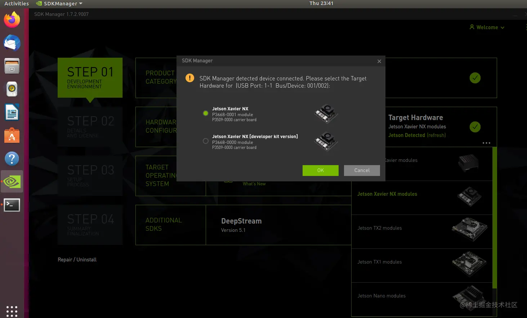This screenshot has height=318, width=527.
Task: Close the SDK Manager dialog
Action: coord(379,61)
